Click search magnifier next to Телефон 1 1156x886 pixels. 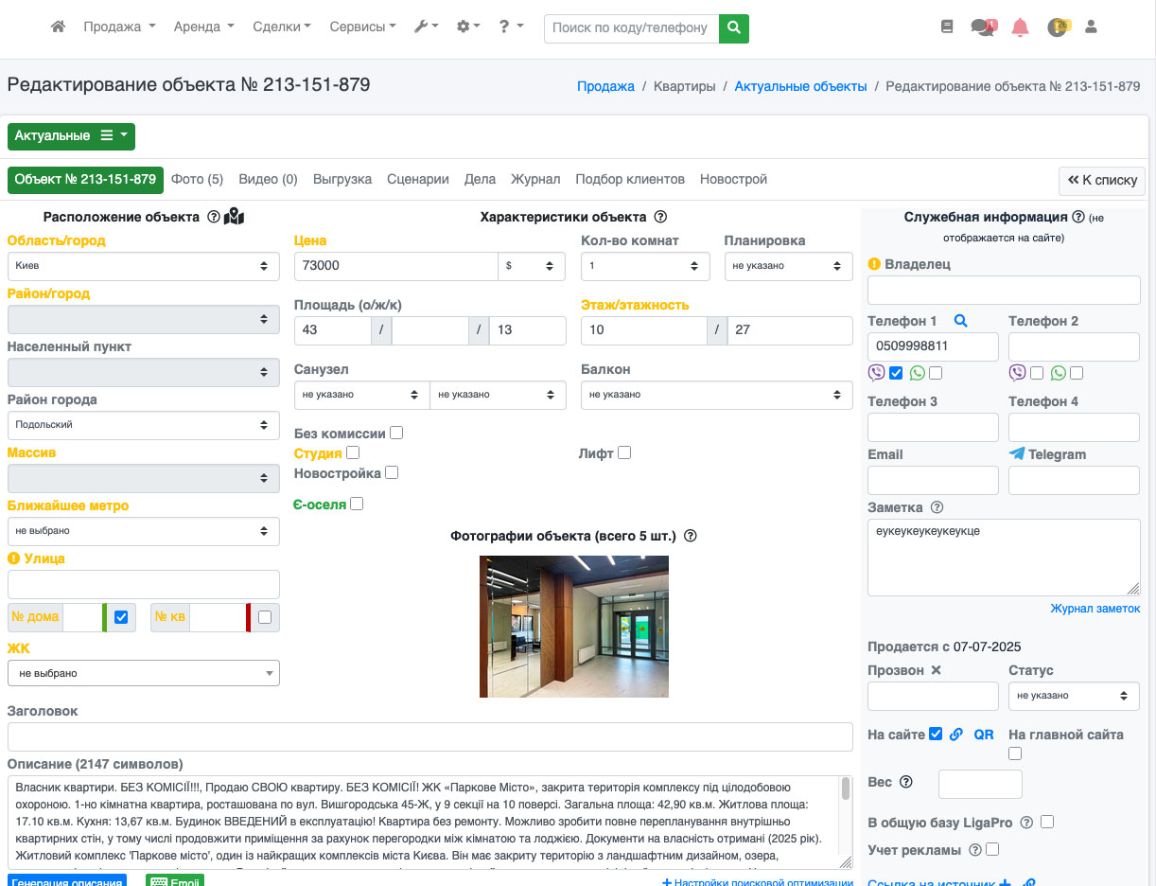click(x=960, y=321)
